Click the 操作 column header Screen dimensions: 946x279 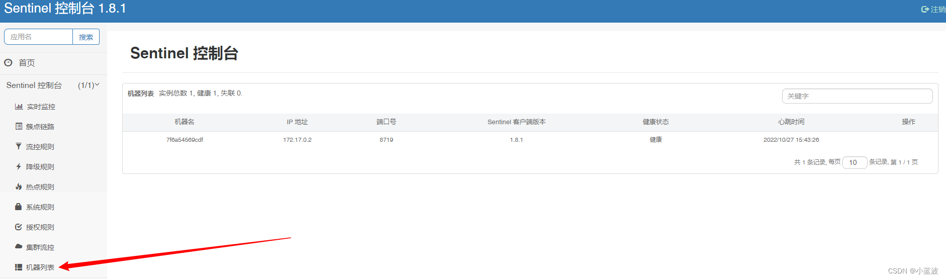909,122
